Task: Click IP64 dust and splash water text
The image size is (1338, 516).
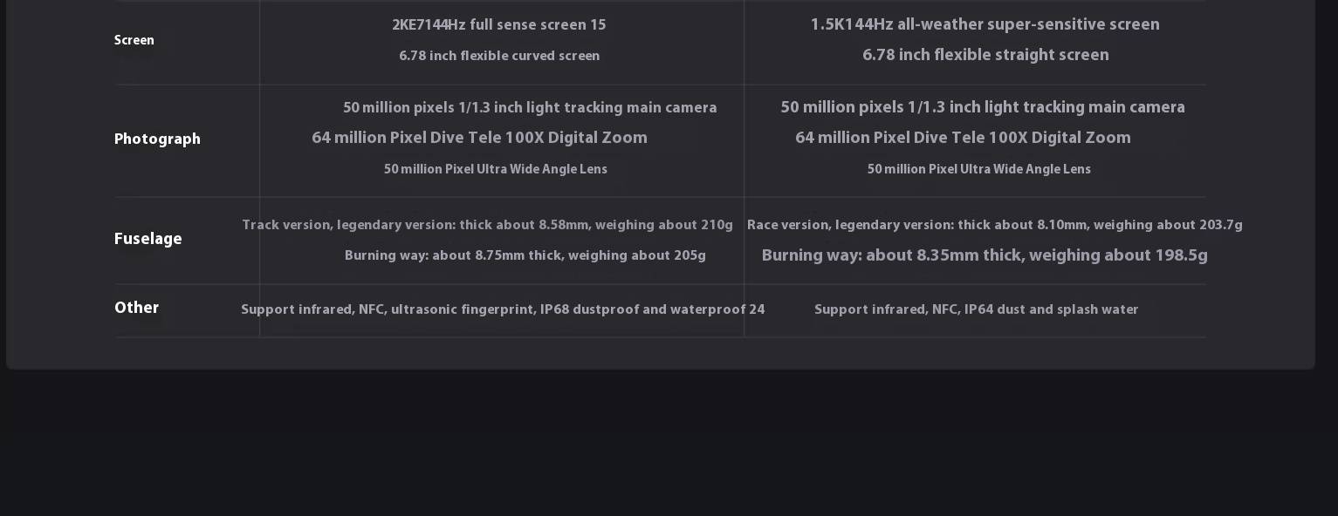Action: coord(976,309)
